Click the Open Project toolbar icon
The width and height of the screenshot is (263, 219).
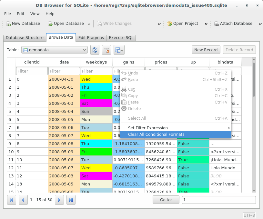(169, 24)
